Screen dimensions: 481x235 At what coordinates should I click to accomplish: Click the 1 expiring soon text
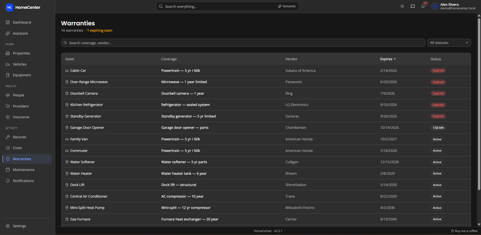click(100, 30)
